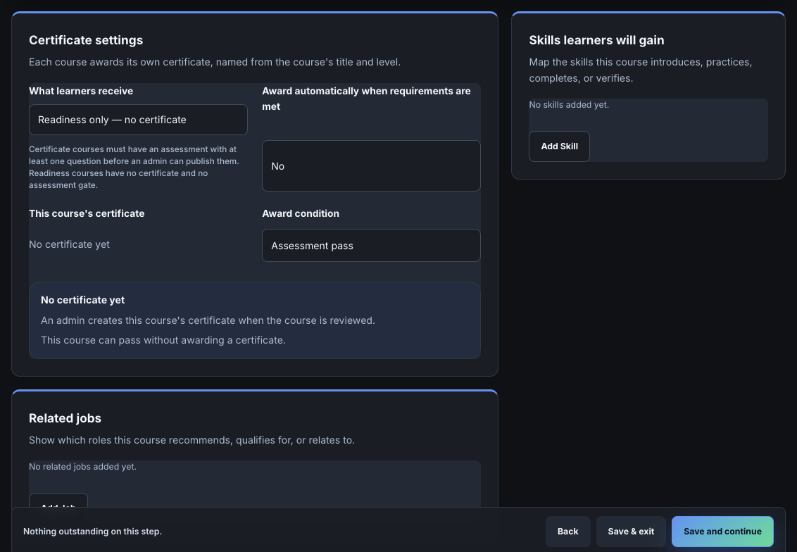This screenshot has width=797, height=552.
Task: Click Show which roles this course recommends description
Action: point(192,440)
